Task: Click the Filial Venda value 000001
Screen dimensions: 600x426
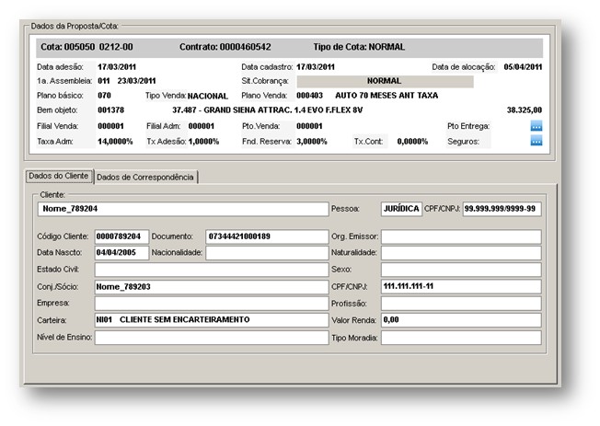Action: tap(110, 126)
